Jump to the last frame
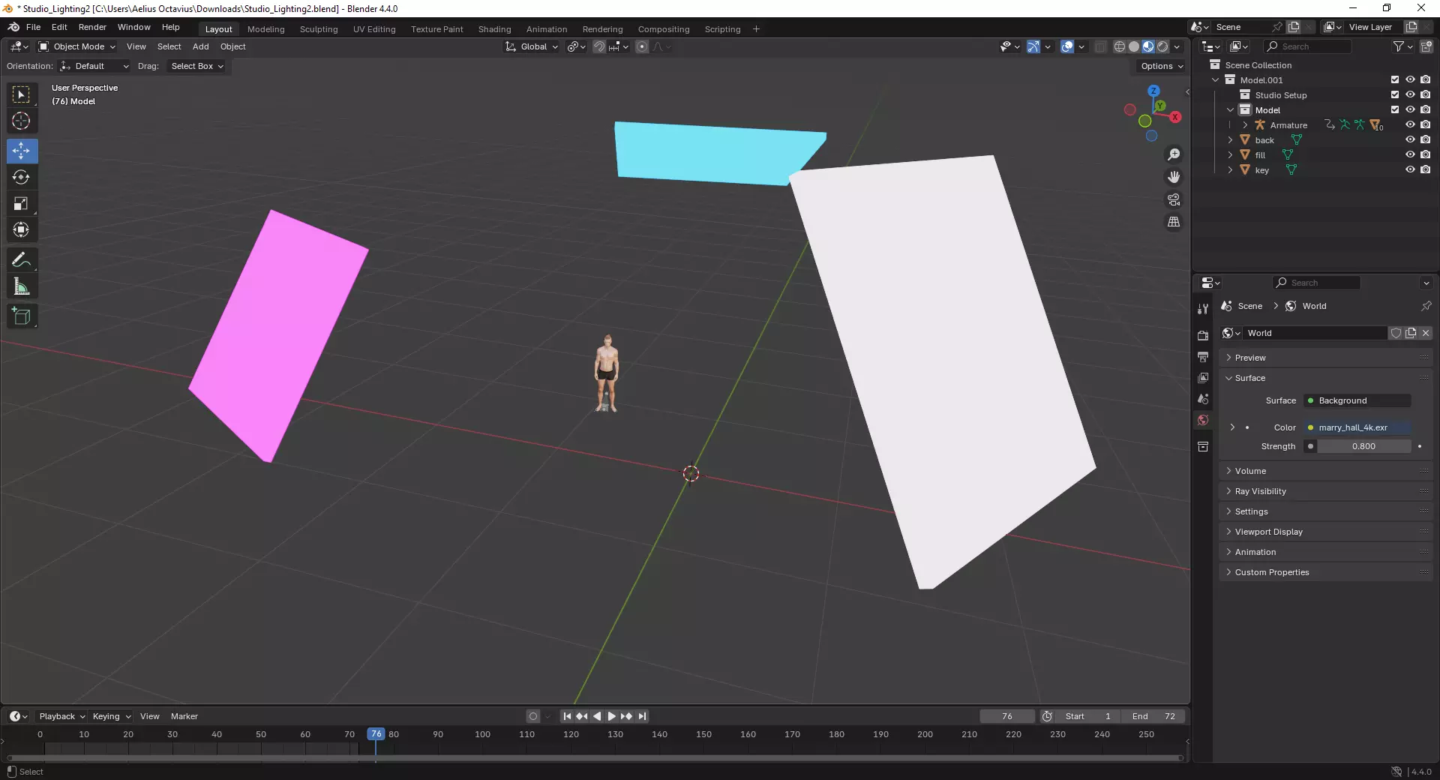 point(642,716)
